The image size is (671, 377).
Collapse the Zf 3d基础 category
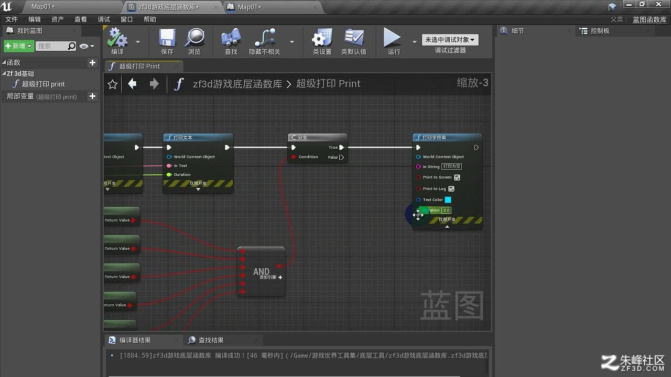point(4,74)
